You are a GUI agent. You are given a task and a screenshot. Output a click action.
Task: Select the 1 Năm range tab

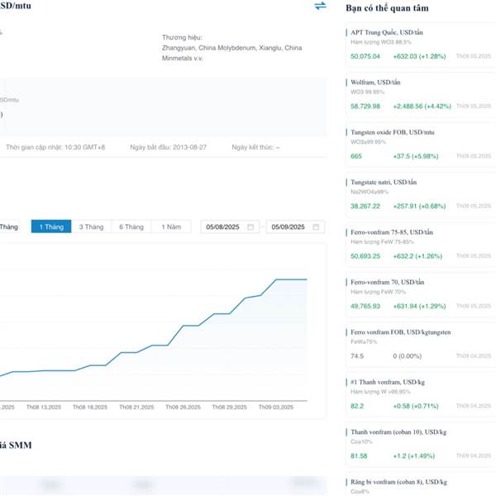171,227
